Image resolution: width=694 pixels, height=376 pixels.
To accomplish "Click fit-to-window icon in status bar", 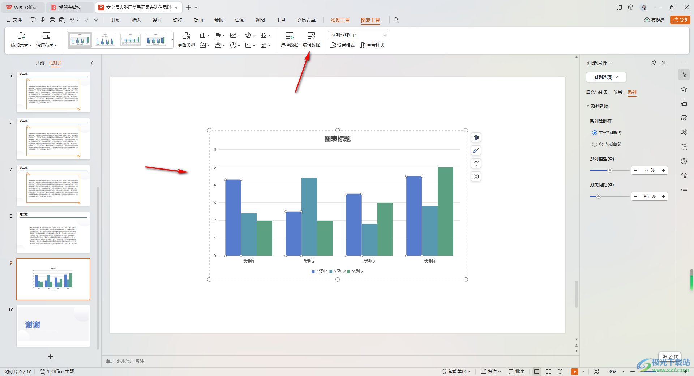I will (596, 372).
